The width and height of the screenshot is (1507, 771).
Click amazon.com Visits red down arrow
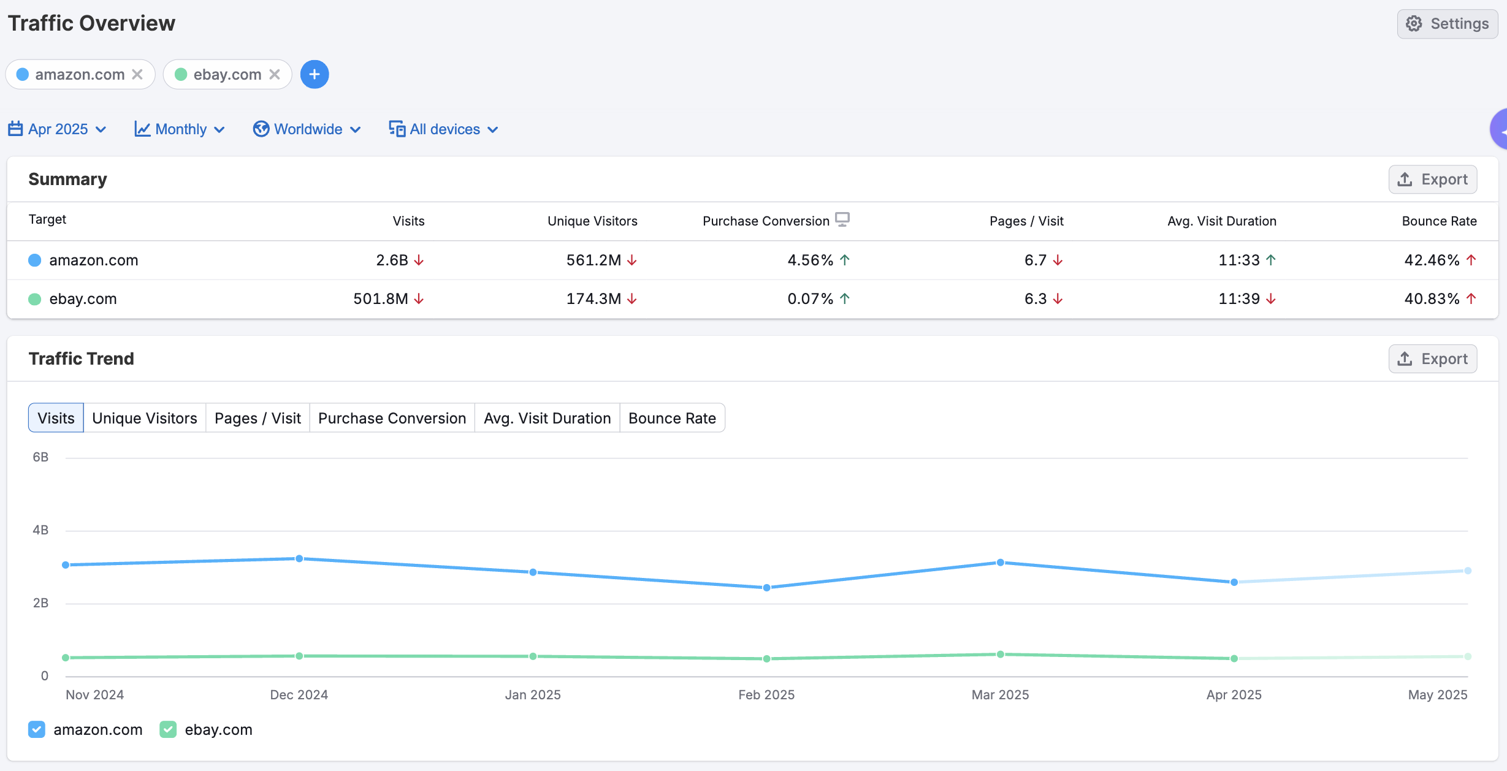419,260
